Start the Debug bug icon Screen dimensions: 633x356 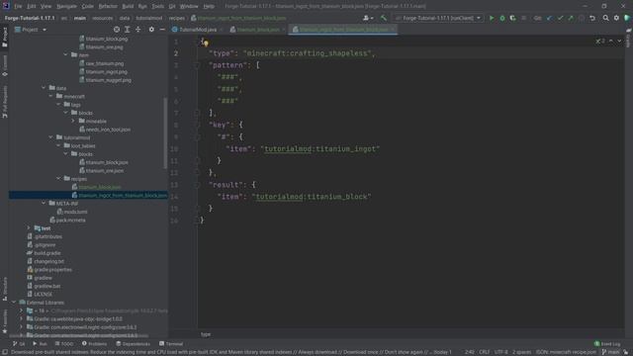[502, 18]
